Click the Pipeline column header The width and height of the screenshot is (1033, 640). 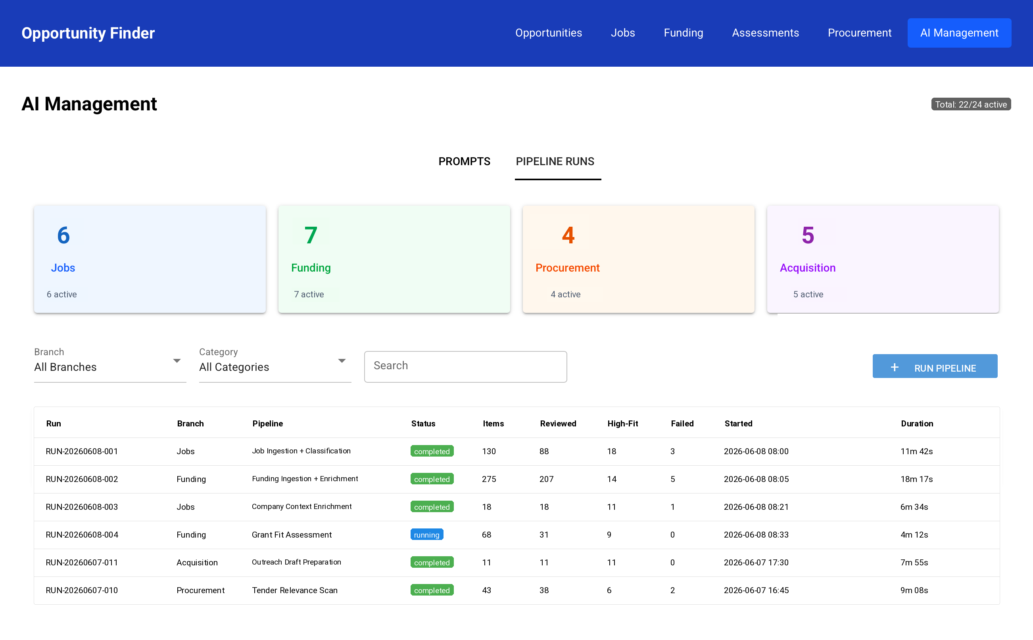pos(268,423)
